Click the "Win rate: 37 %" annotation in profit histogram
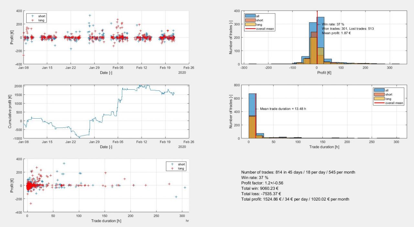The image size is (414, 227). [x=333, y=24]
